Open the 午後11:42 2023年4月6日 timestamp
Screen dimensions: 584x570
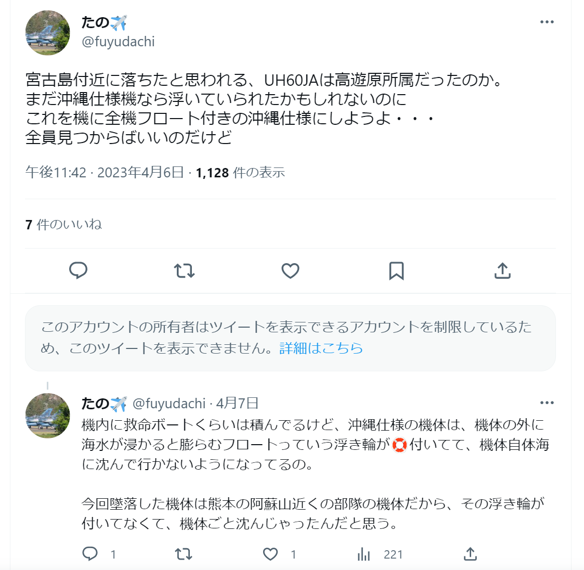click(x=105, y=173)
